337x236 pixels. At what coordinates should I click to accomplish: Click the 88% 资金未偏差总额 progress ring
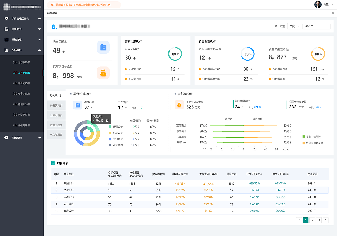[318, 54]
